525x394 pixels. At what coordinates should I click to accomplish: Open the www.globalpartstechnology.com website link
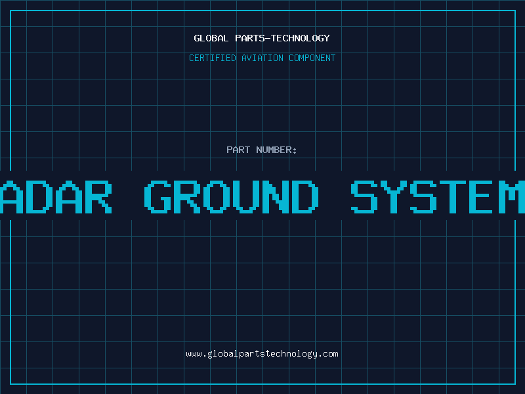tap(262, 354)
